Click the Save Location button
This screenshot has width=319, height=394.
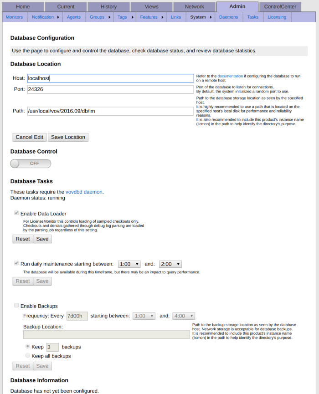68,137
